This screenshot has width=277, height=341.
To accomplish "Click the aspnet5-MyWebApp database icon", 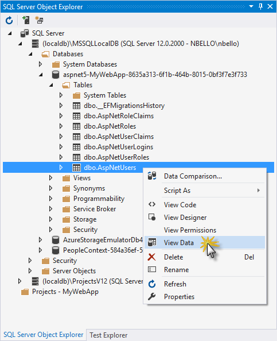I will 56,75.
